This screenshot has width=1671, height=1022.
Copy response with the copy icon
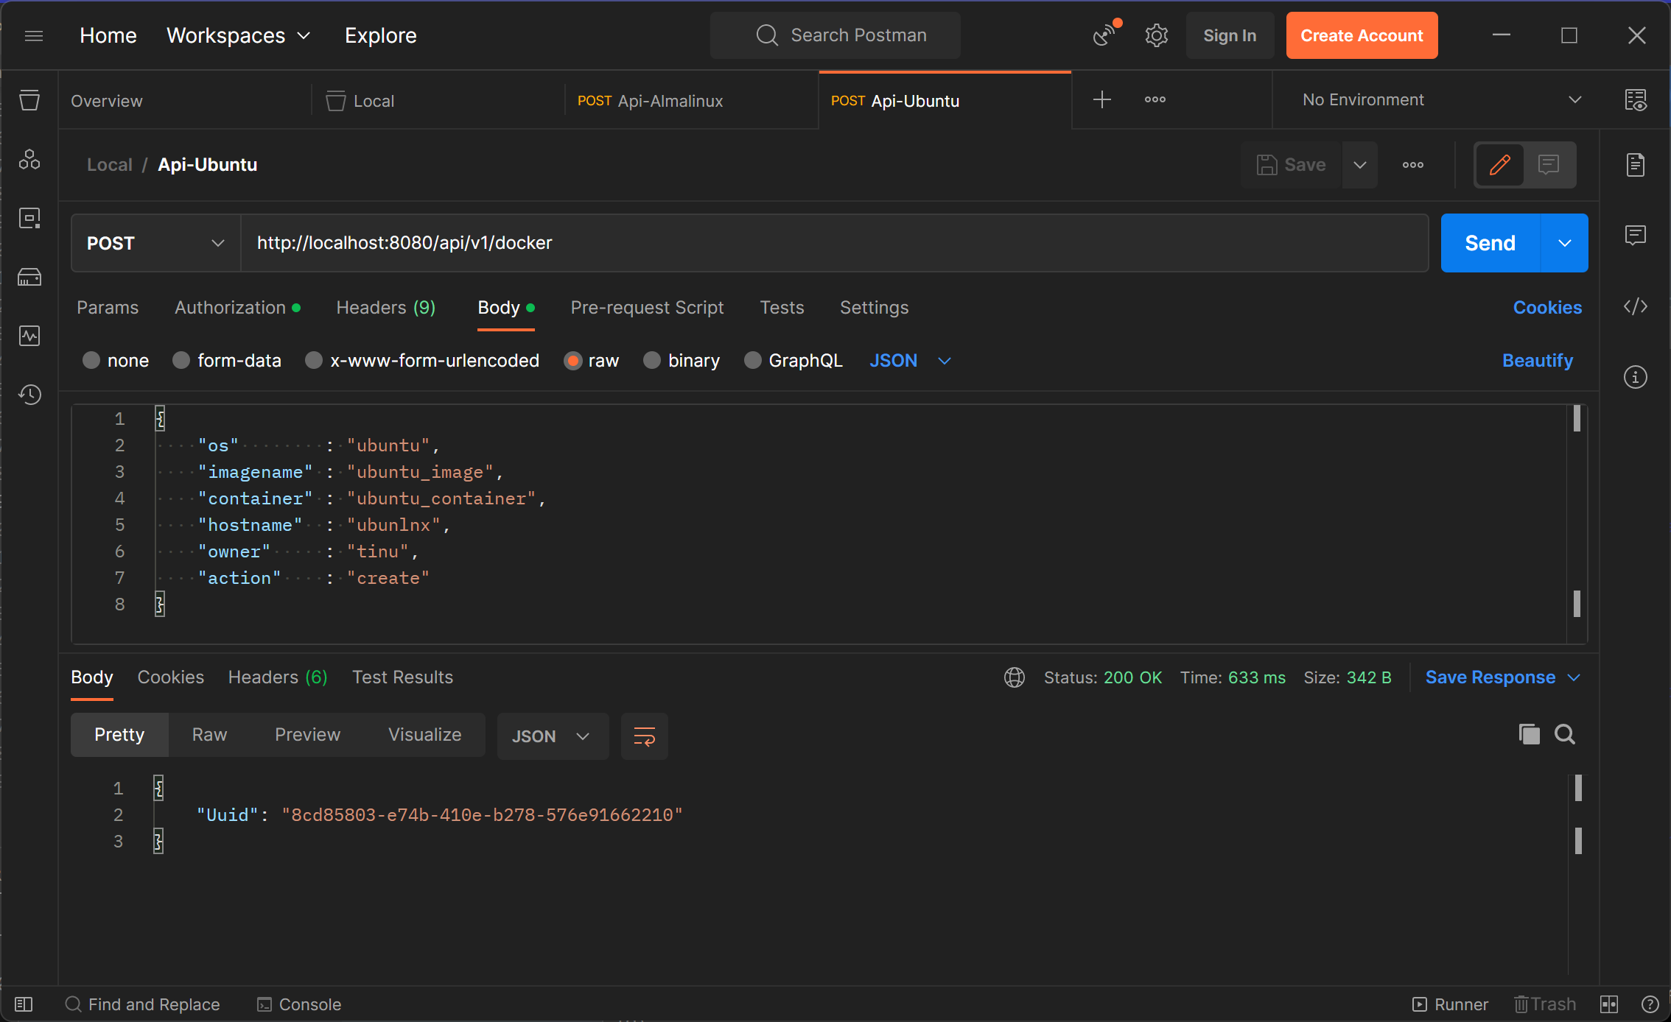(x=1529, y=734)
